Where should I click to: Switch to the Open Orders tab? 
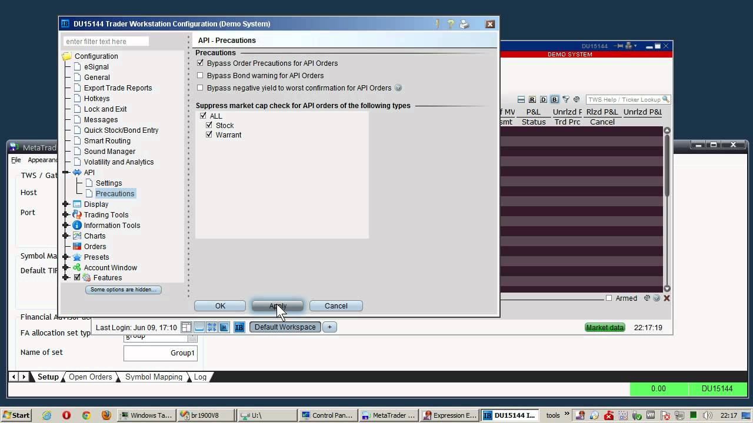point(91,377)
